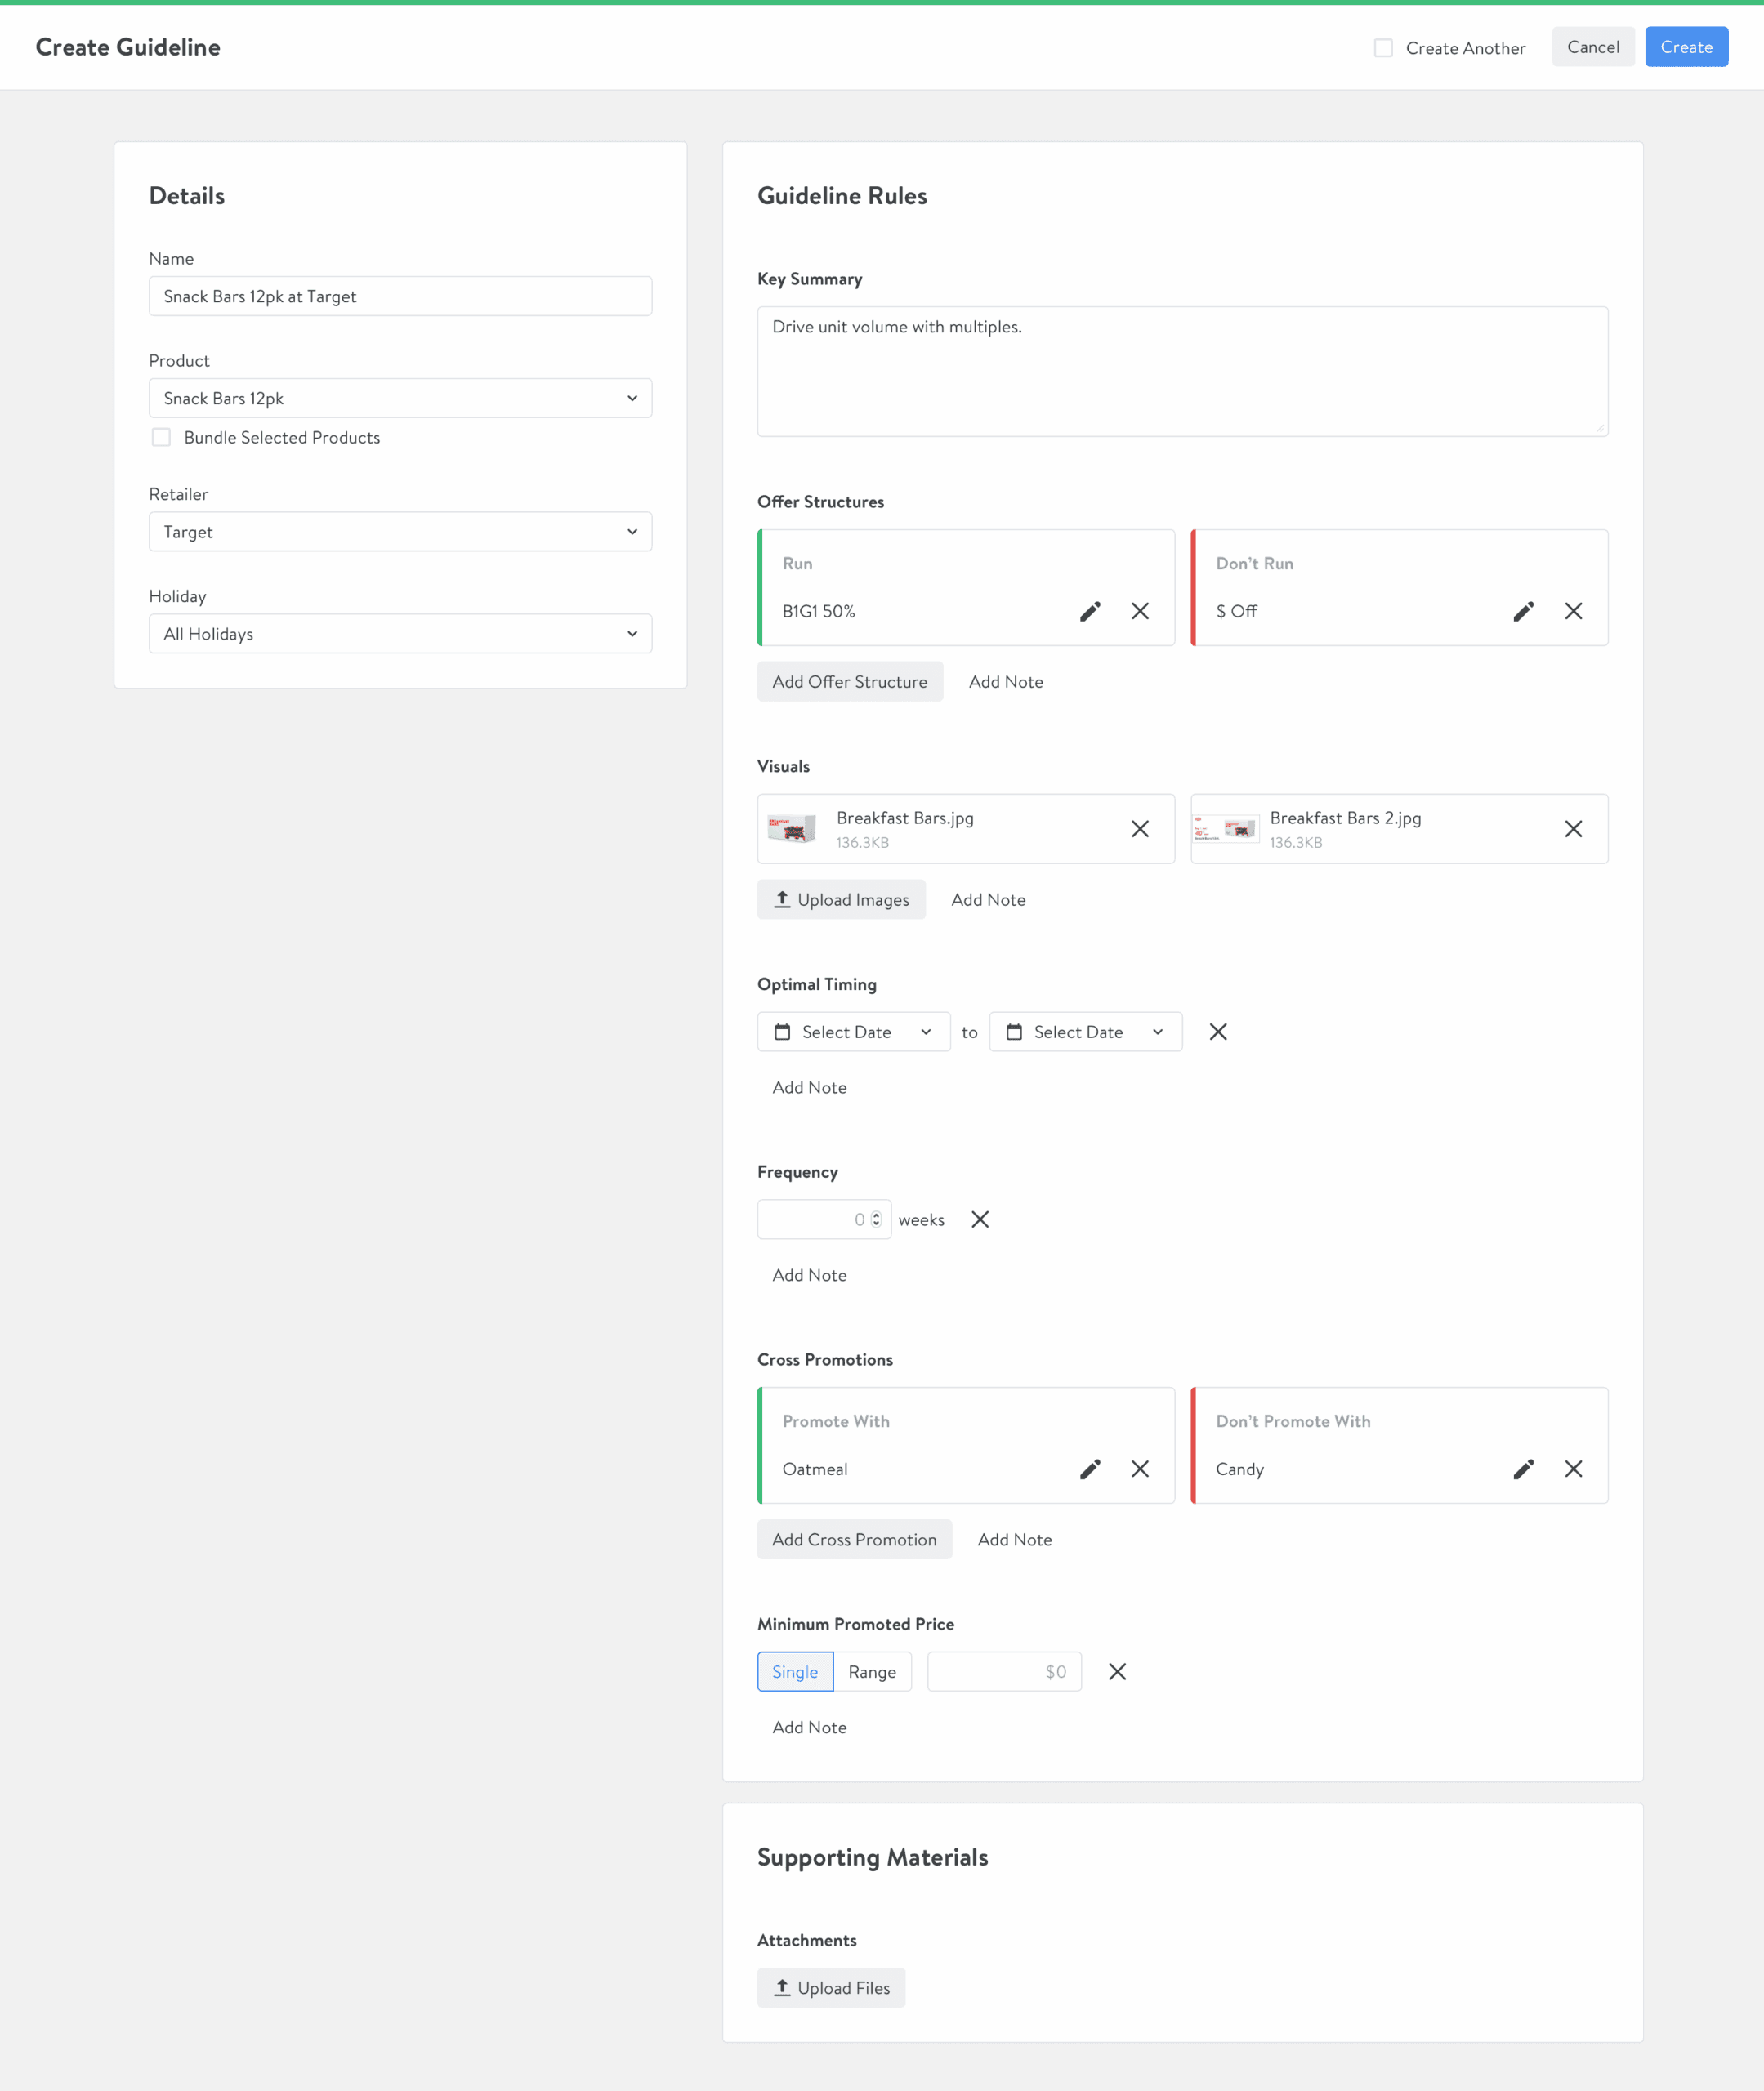This screenshot has height=2091, width=1764.
Task: Open the start Select Date dropdown
Action: pyautogui.click(x=854, y=1032)
